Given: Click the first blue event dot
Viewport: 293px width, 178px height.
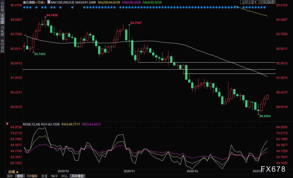Looking at the screenshot, I should (x=24, y=7).
